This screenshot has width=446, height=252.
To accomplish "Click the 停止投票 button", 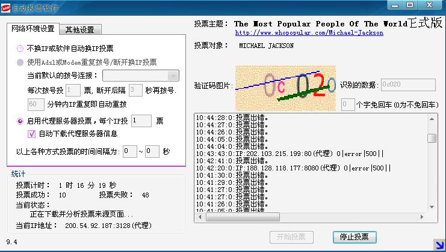I will click(355, 237).
